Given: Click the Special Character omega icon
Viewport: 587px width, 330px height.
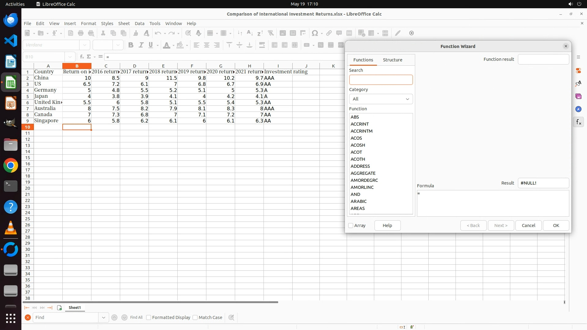Looking at the screenshot, I should coord(315,33).
